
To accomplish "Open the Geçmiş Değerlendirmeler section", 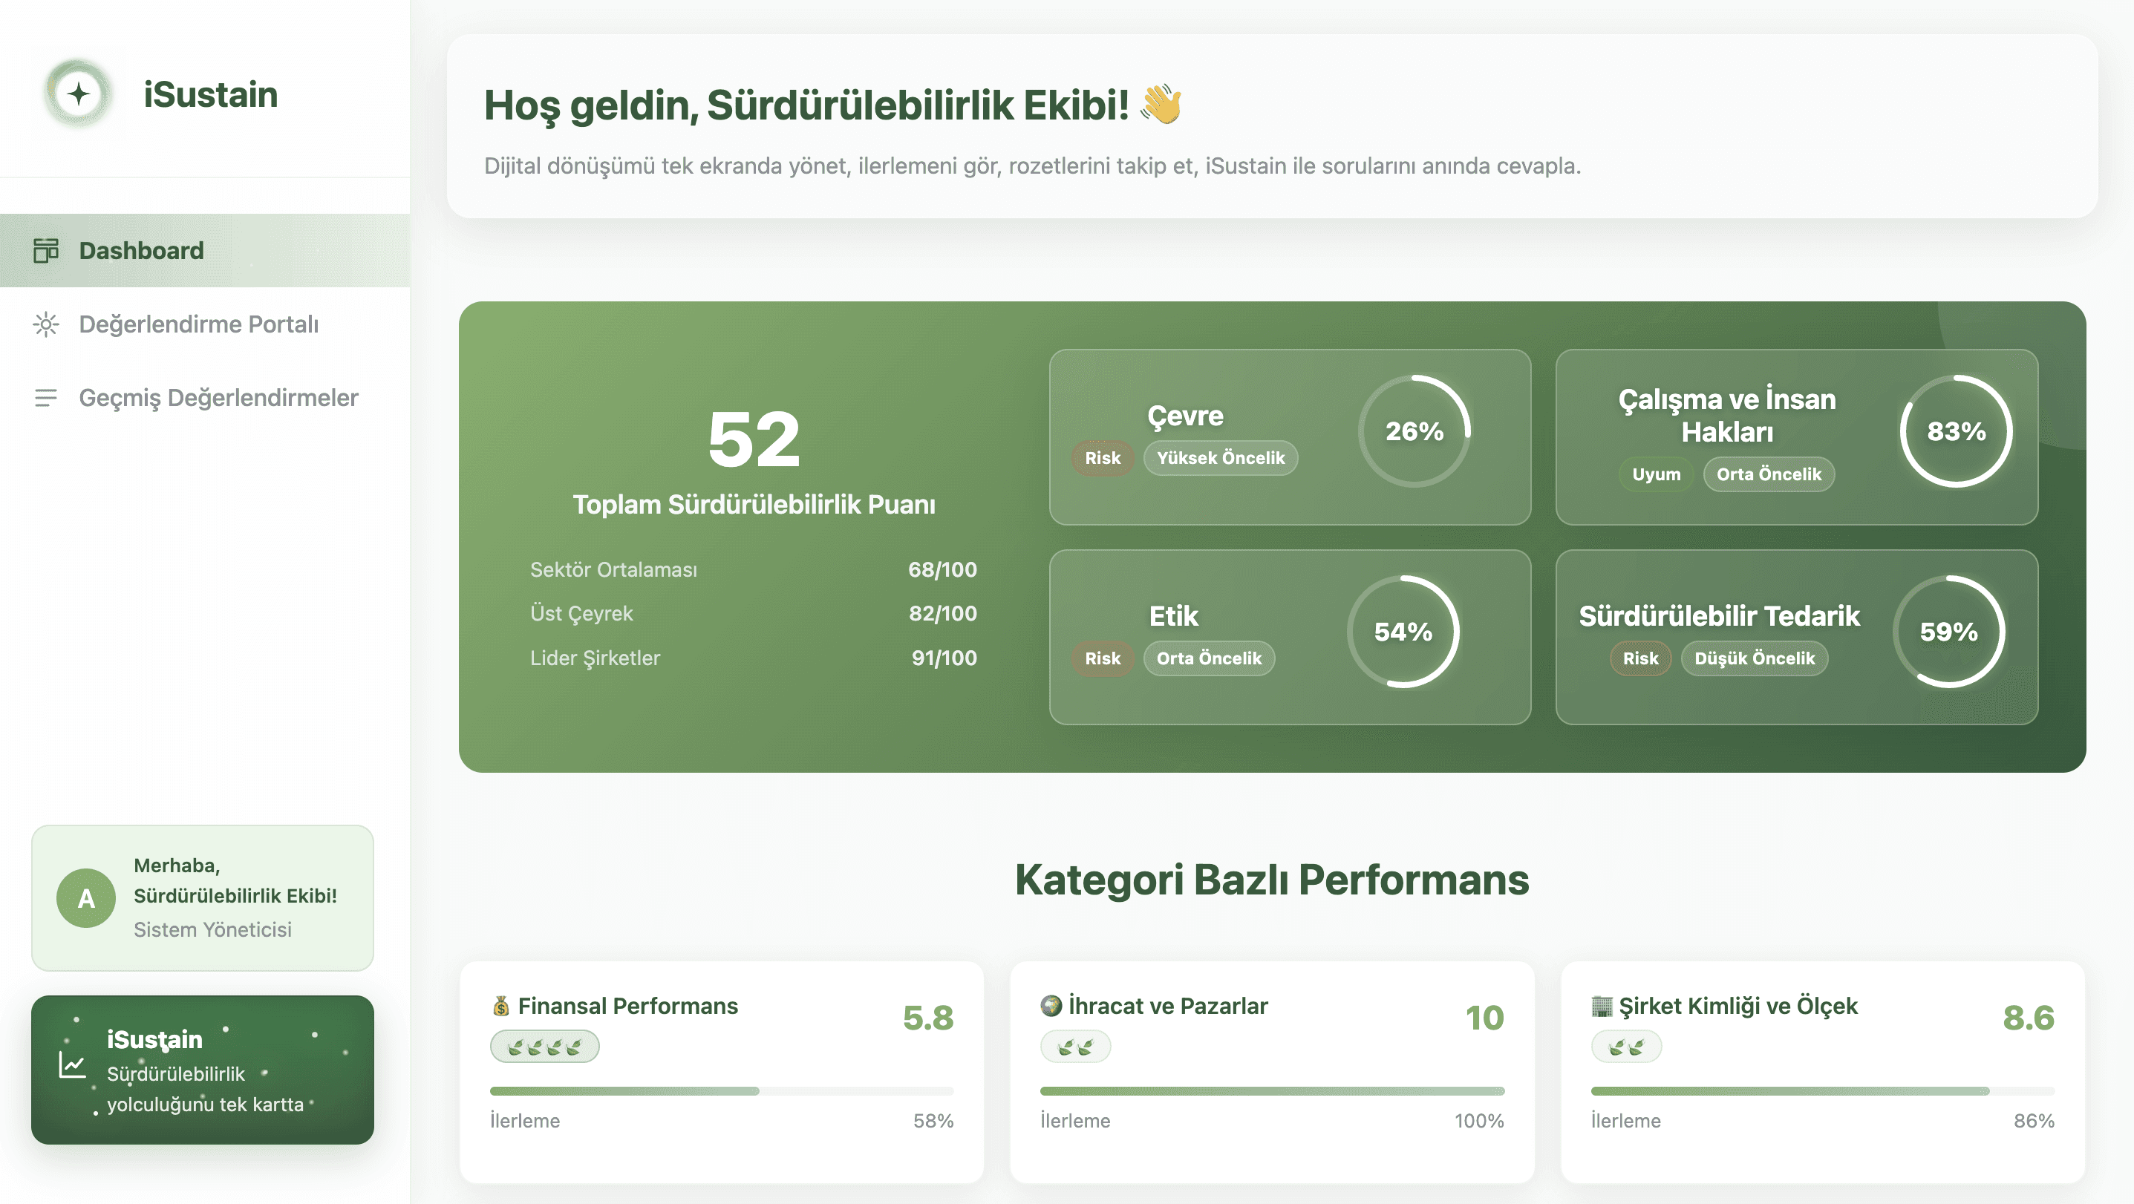I will tap(218, 397).
